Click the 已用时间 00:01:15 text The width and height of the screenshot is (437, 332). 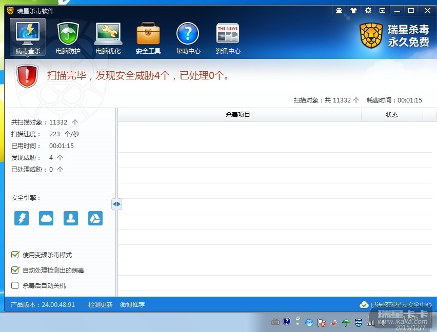(43, 146)
